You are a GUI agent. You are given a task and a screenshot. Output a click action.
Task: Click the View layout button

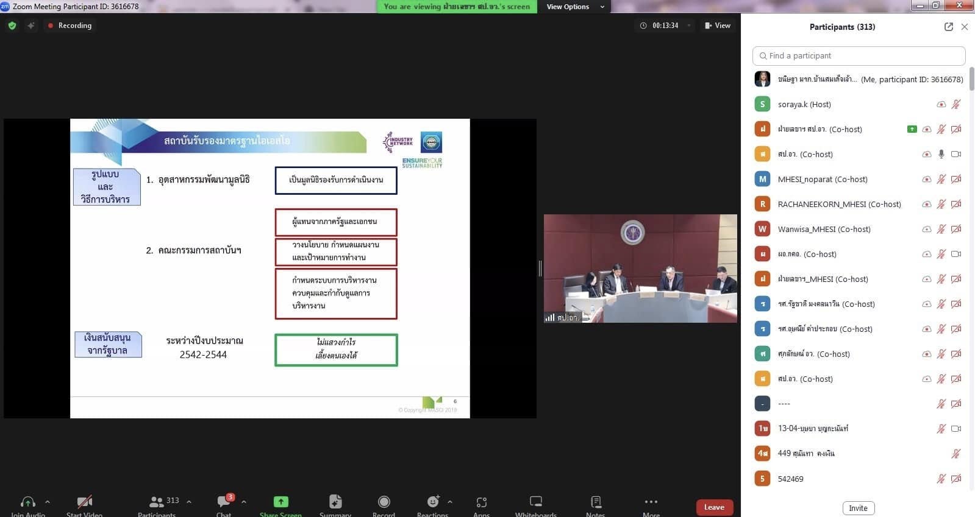(x=718, y=26)
